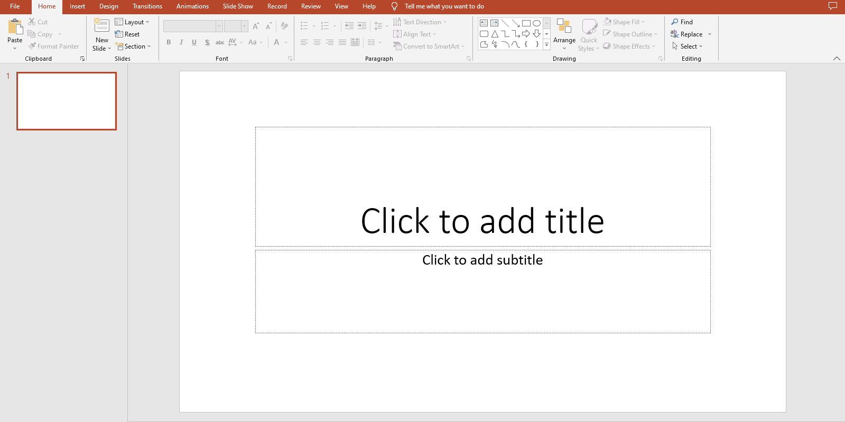Select the Freeform scribble shape

(x=494, y=44)
